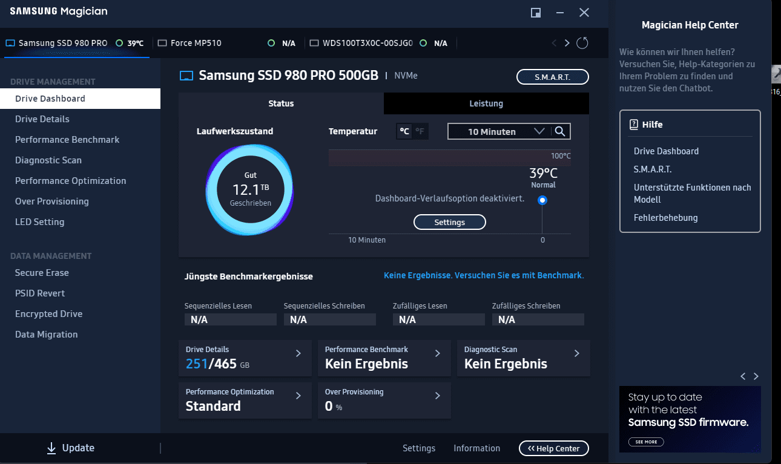This screenshot has width=781, height=464.
Task: Open PSID Revert in sidebar
Action: (x=80, y=293)
